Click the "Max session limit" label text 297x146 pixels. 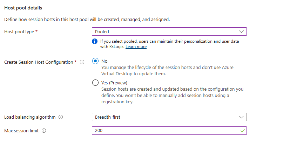[21, 131]
